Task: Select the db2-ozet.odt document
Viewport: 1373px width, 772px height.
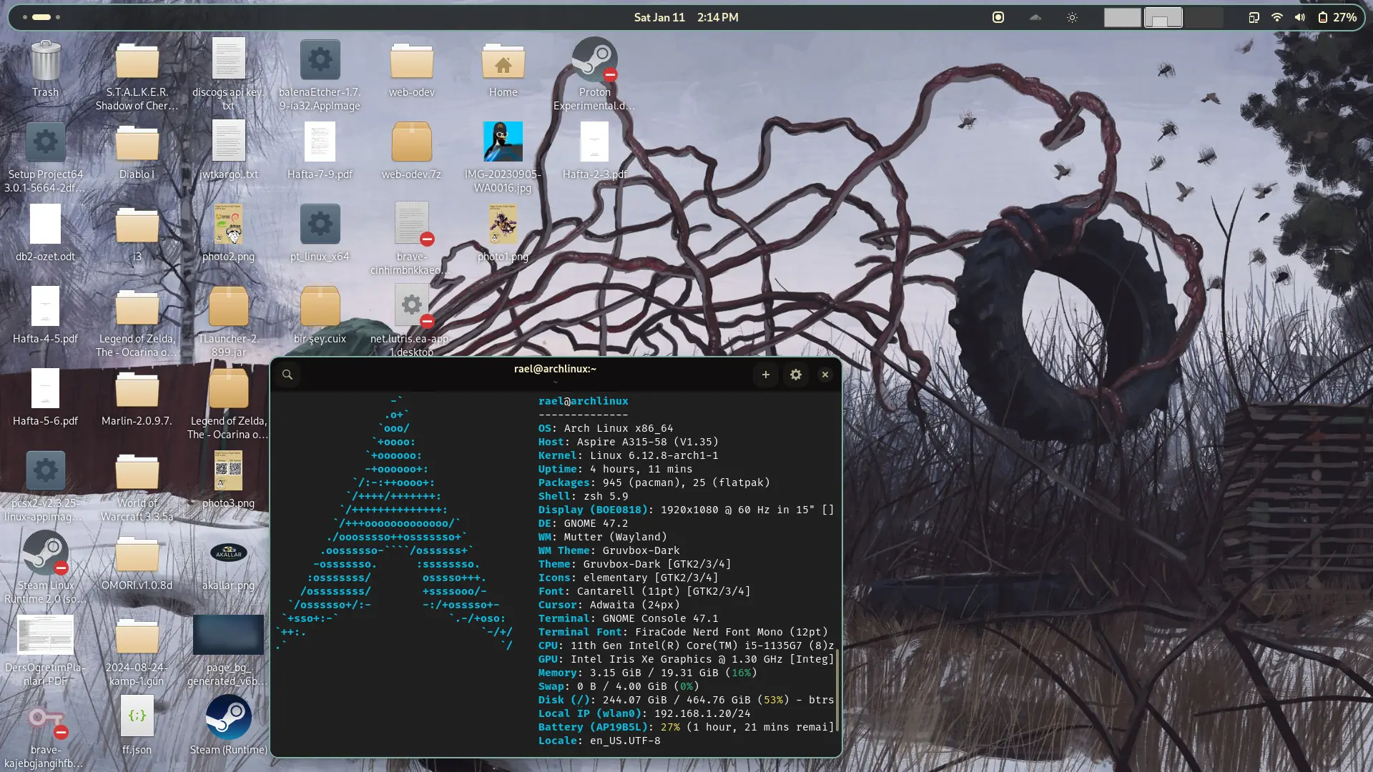Action: (x=45, y=224)
